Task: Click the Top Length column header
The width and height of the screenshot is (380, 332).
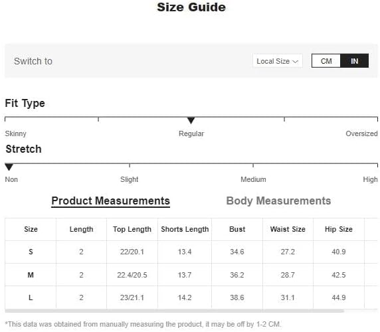Action: point(132,229)
